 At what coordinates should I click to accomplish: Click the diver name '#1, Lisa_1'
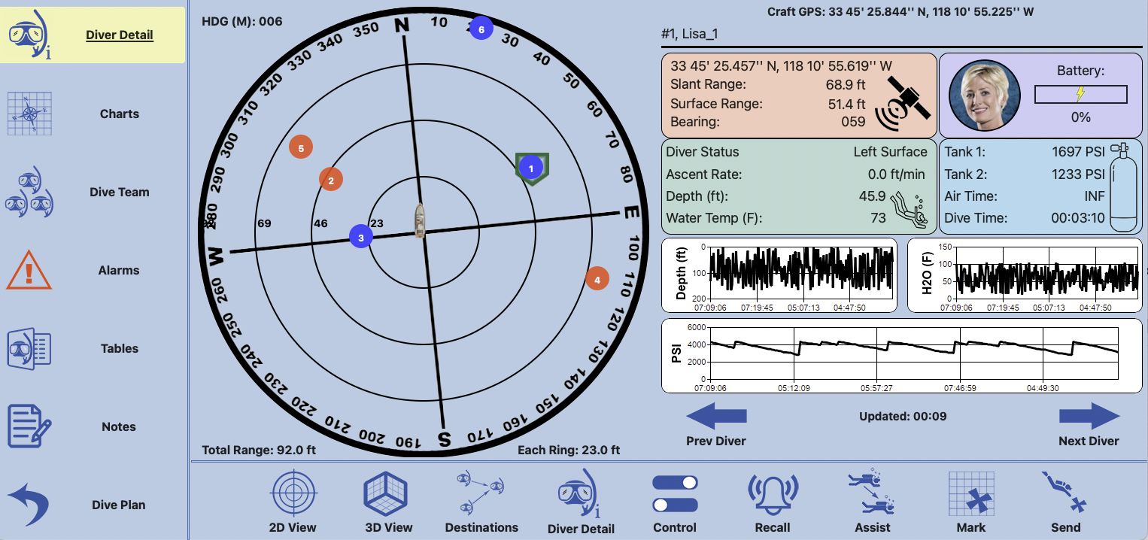689,34
